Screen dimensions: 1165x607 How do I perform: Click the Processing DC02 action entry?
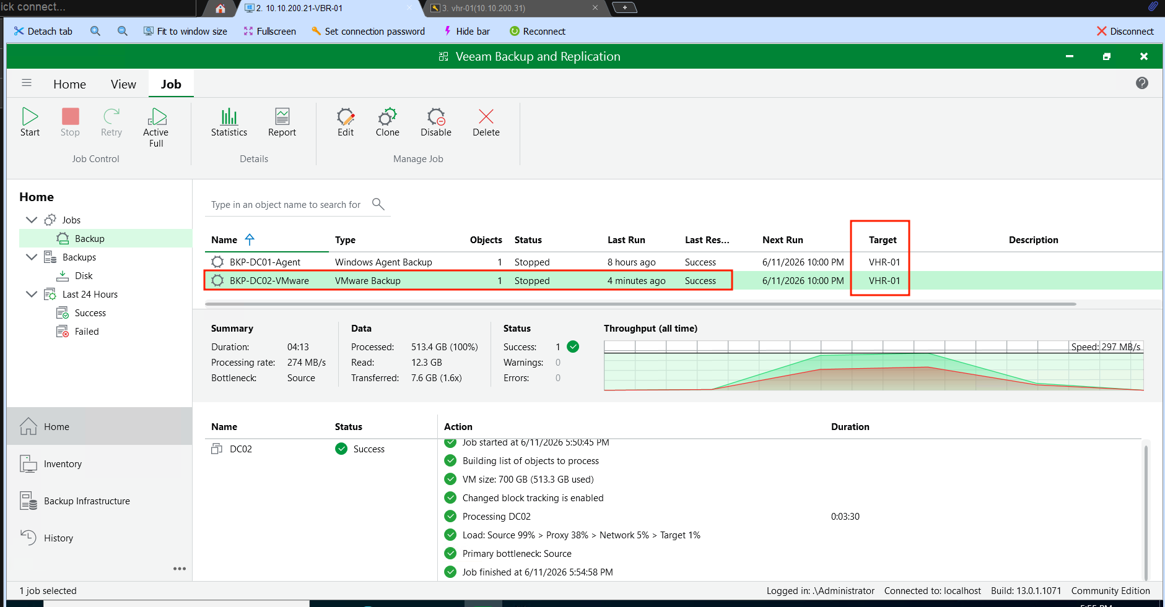[x=496, y=516]
